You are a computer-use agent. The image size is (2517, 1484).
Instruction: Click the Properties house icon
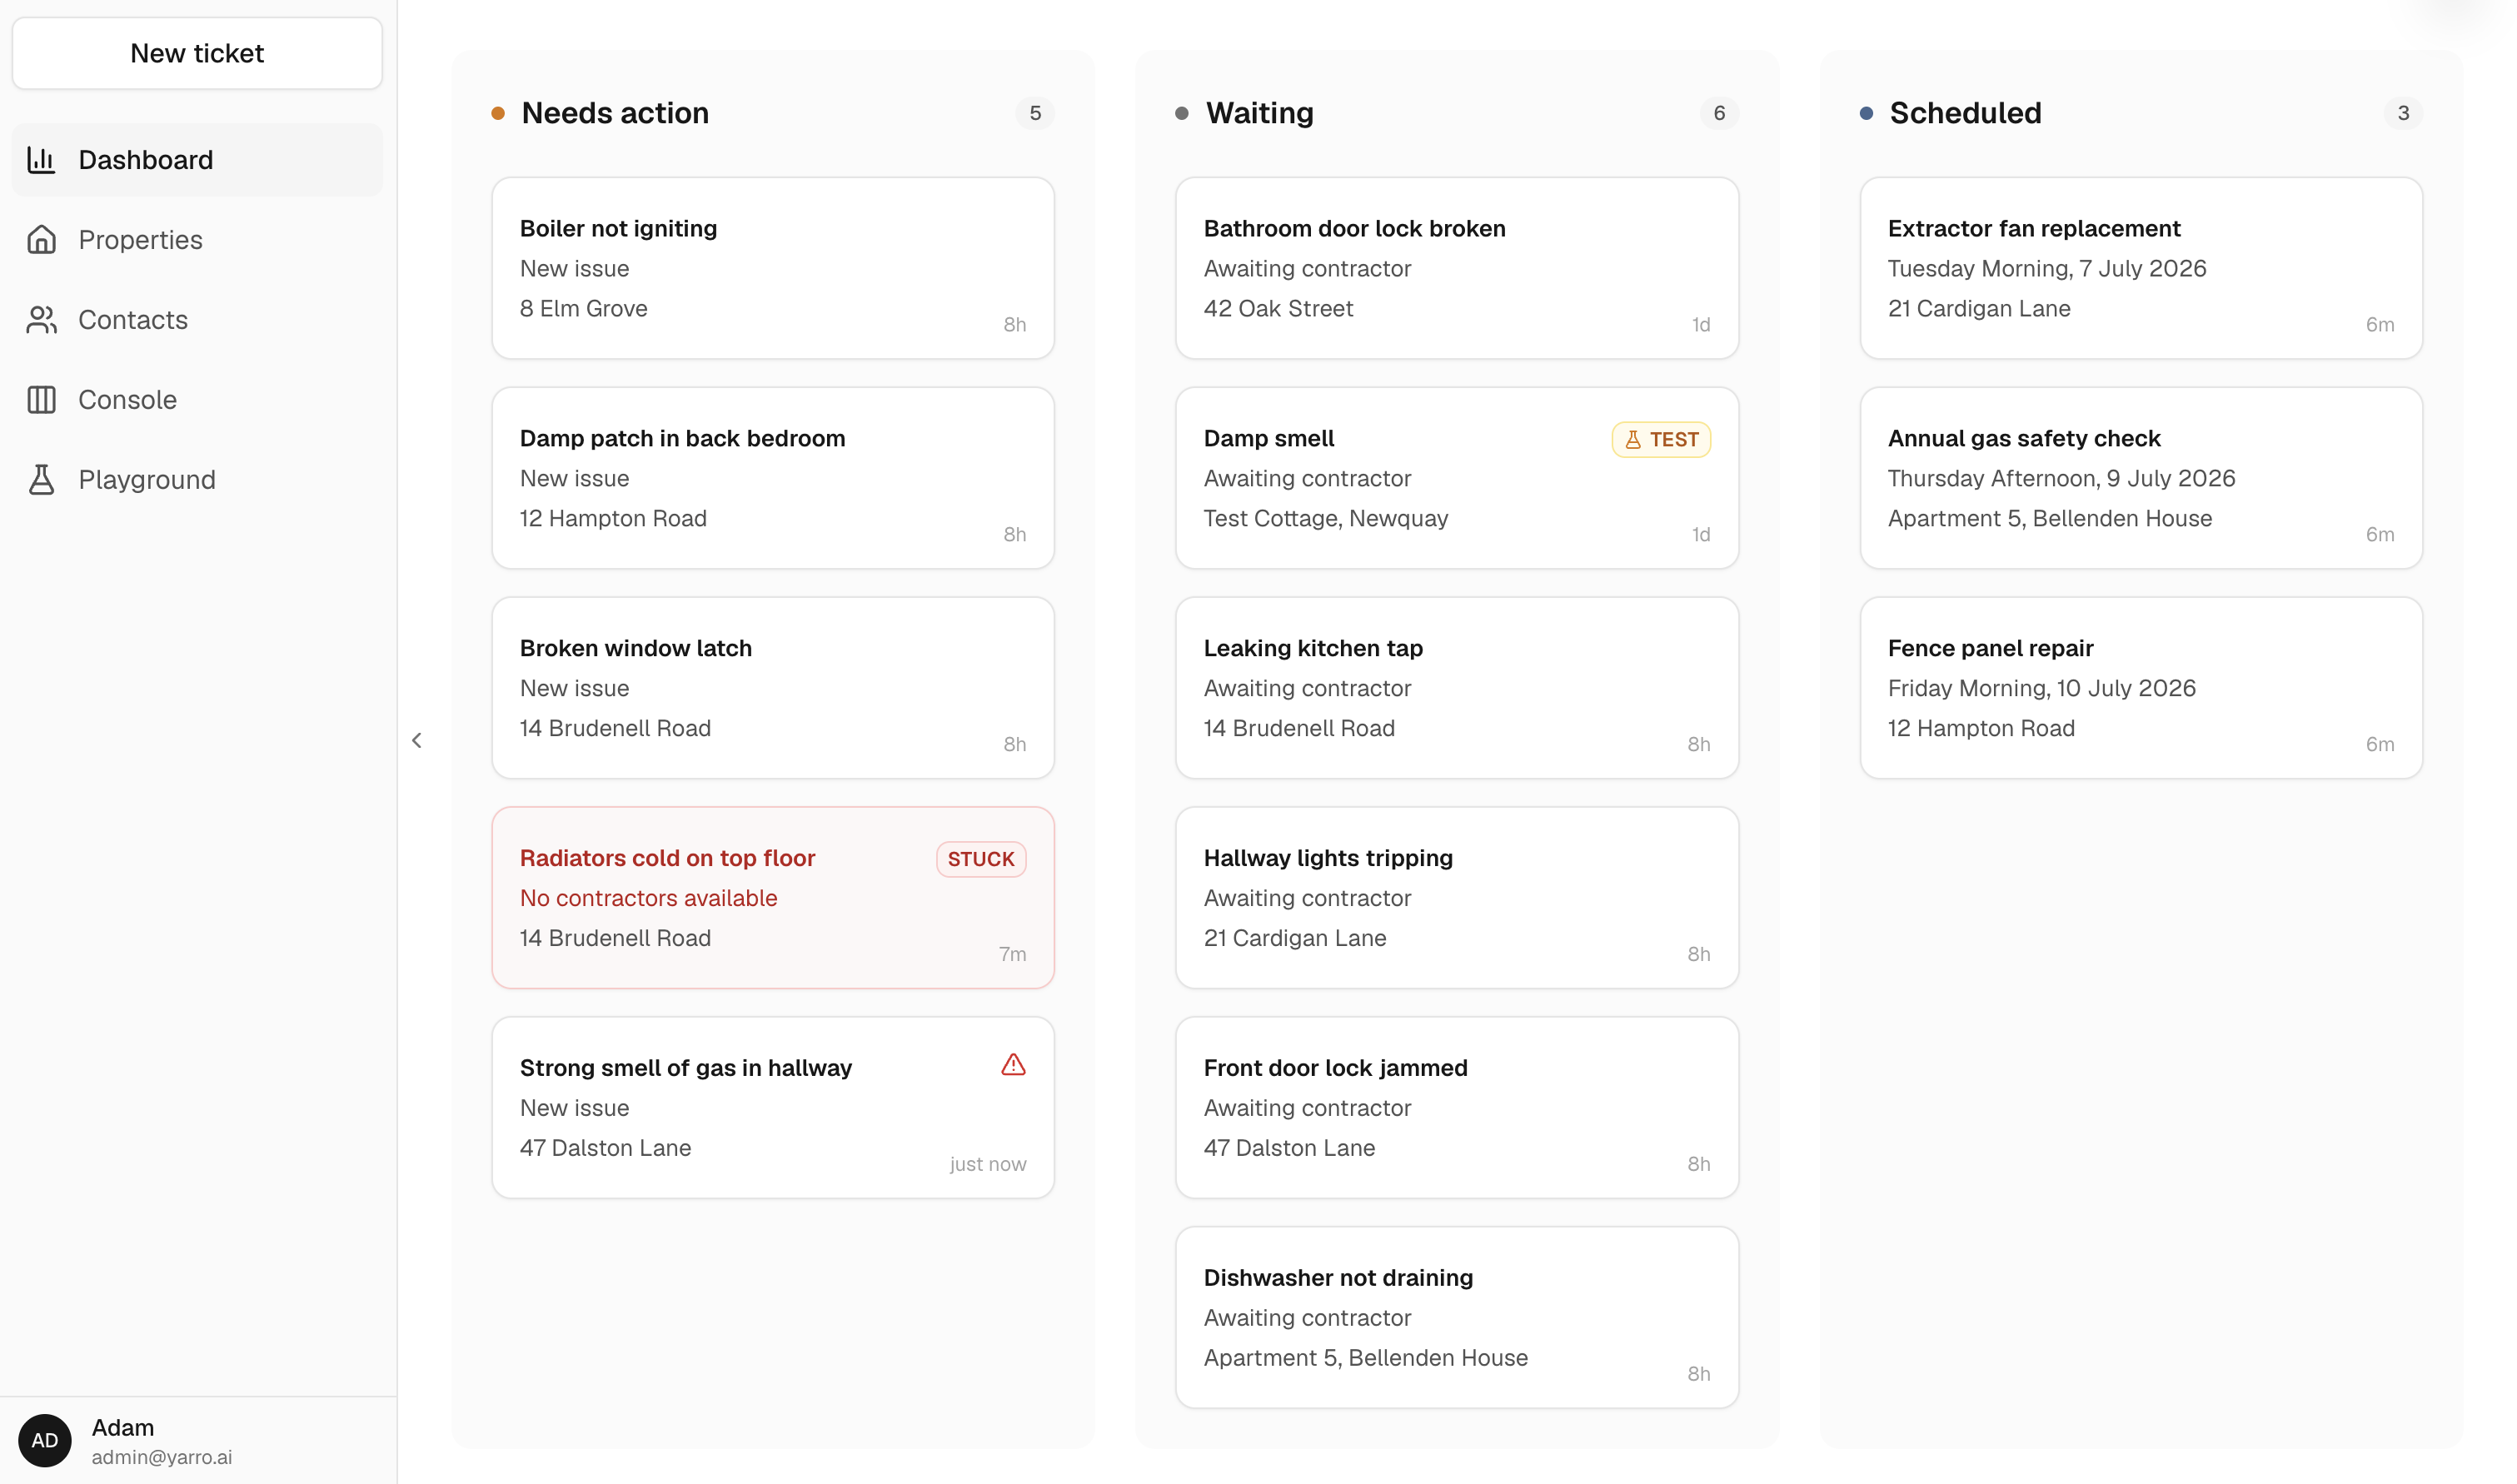coord(41,240)
